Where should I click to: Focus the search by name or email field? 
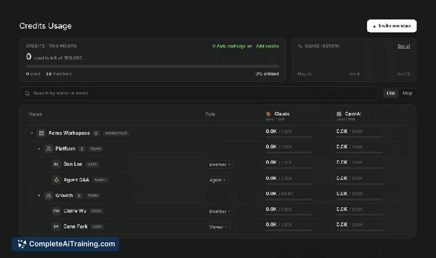[198, 93]
